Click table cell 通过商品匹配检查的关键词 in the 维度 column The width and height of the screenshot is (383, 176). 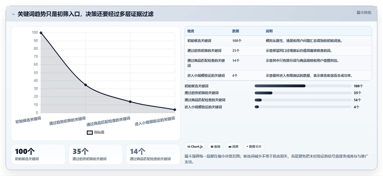(206, 63)
